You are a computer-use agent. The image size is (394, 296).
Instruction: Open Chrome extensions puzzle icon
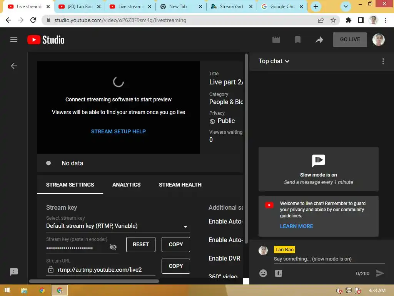tap(348, 20)
